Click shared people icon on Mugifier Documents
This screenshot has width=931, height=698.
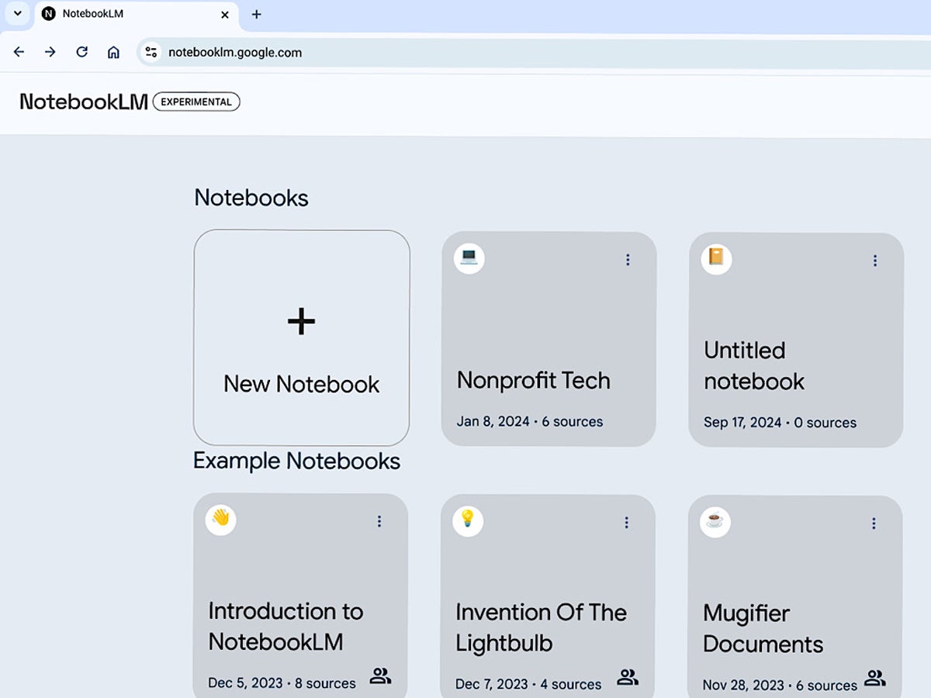pyautogui.click(x=874, y=679)
